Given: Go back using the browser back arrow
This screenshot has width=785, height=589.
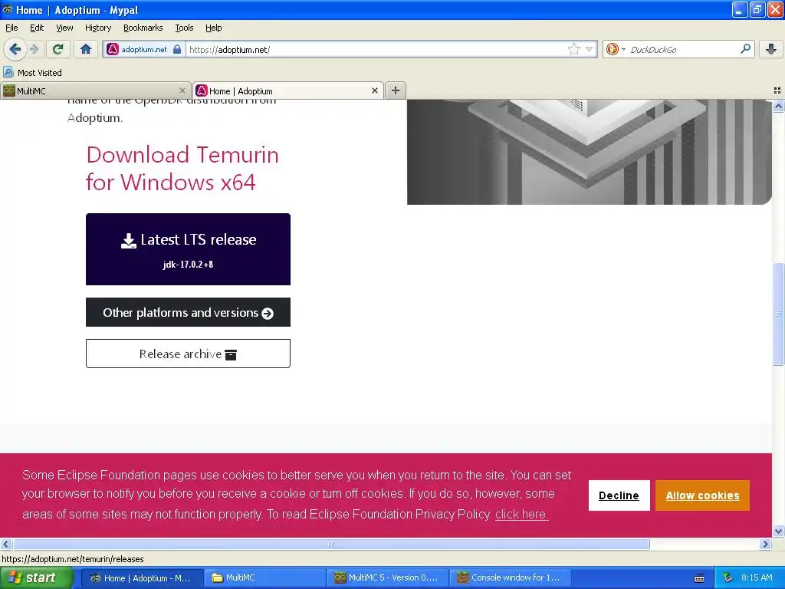Looking at the screenshot, I should (15, 49).
